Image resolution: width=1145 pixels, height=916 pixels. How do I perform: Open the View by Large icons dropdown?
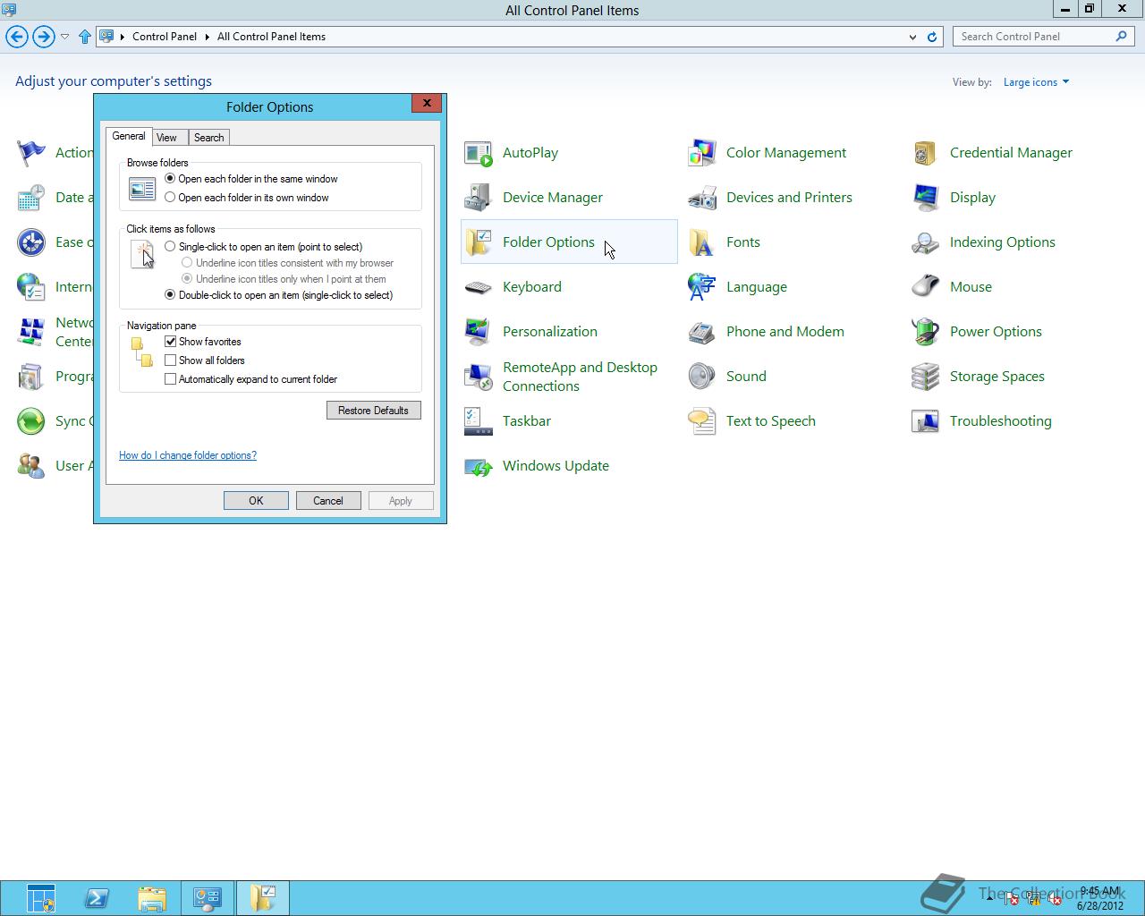click(x=1036, y=82)
